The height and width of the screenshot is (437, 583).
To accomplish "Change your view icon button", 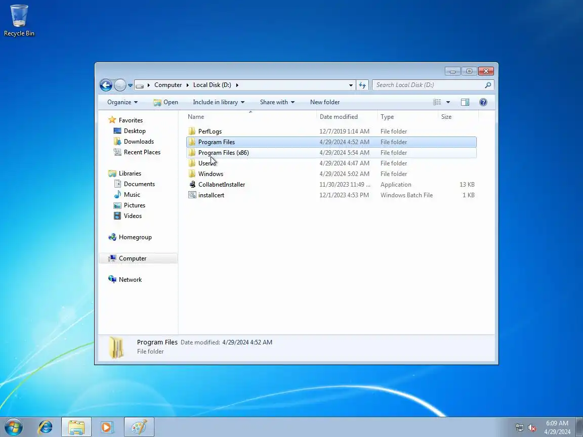I will click(x=437, y=102).
